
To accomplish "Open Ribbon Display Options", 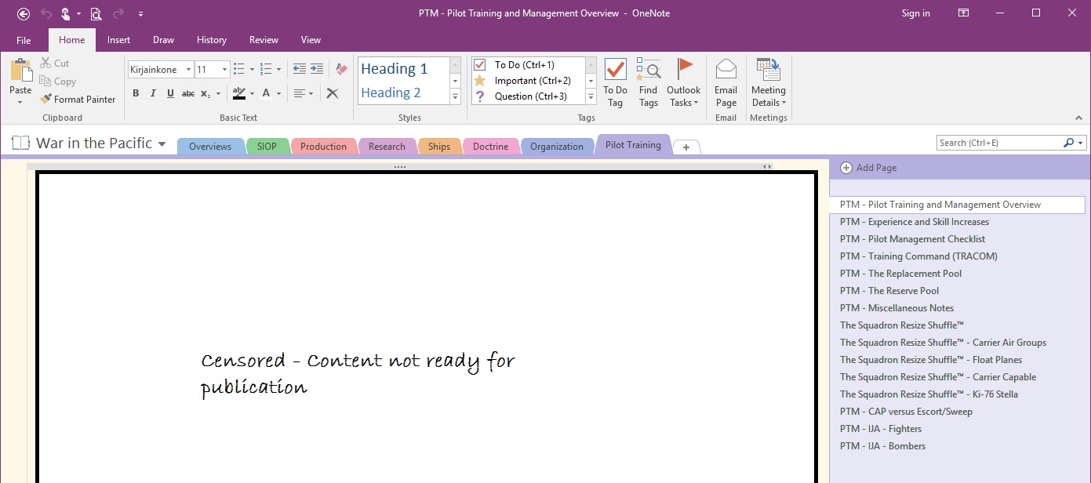I will click(963, 13).
